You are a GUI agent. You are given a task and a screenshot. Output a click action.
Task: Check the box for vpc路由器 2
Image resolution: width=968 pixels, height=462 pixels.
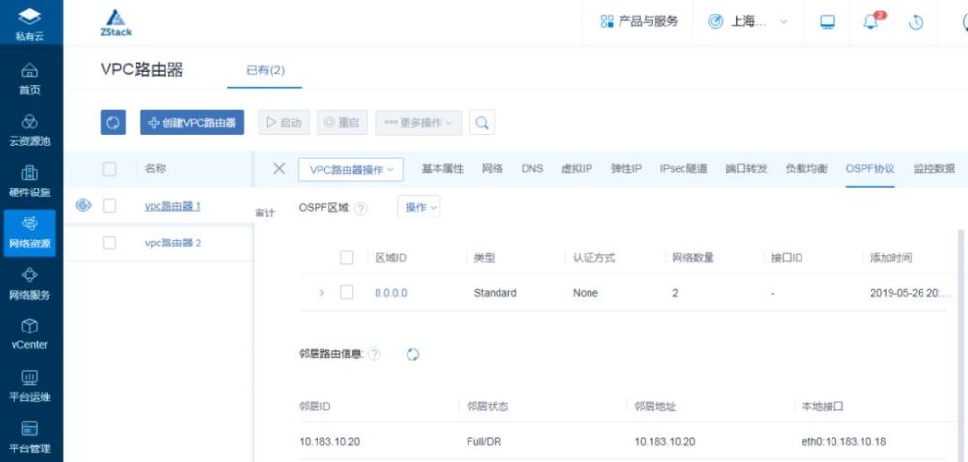point(109,243)
